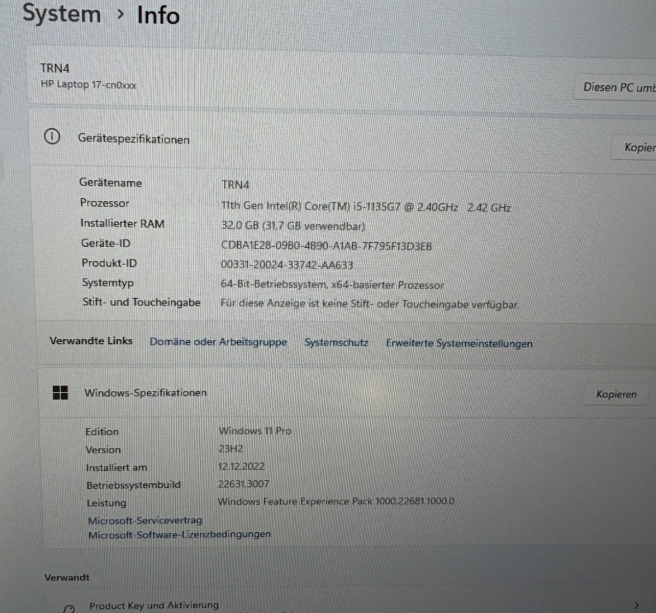656x613 pixels.
Task: Click the processor value i5-1135G7 text
Action: pos(366,206)
